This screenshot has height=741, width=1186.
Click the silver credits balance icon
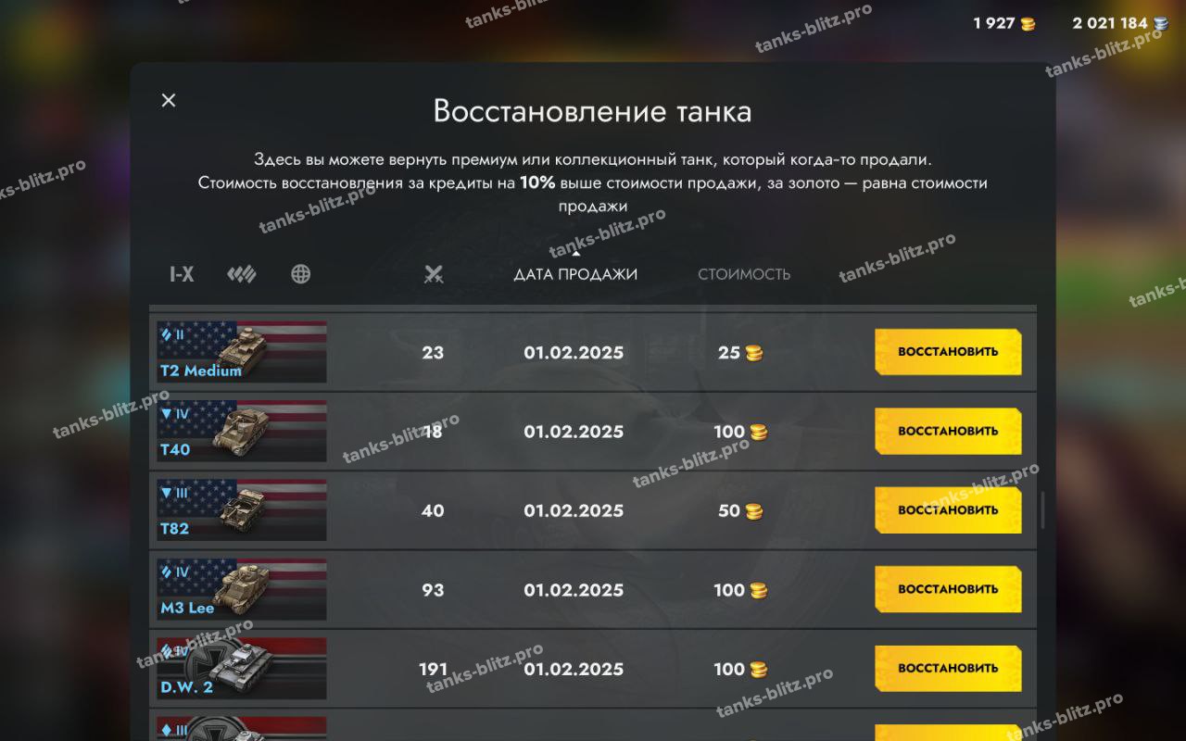pos(1161,24)
